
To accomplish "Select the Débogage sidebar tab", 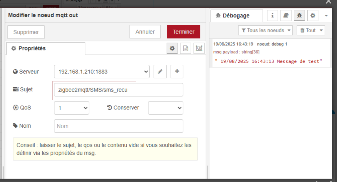I will pos(236,16).
